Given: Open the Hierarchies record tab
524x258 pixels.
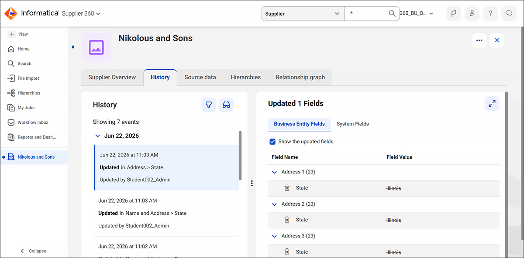Looking at the screenshot, I should pyautogui.click(x=246, y=77).
